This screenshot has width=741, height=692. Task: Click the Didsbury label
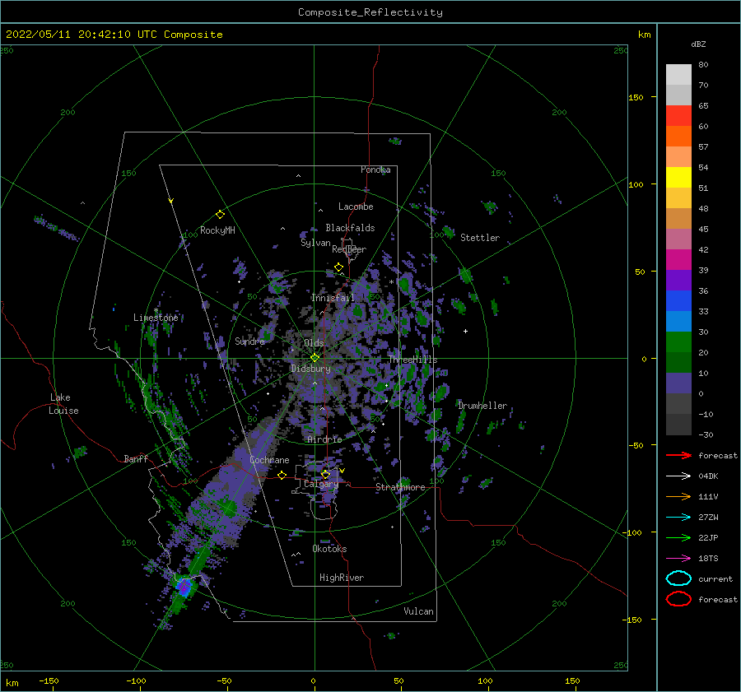tap(311, 369)
